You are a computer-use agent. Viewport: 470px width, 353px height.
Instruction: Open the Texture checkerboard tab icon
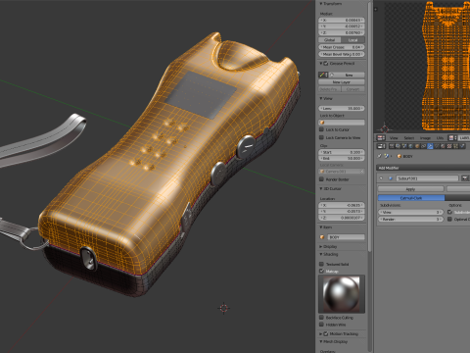tap(449, 146)
